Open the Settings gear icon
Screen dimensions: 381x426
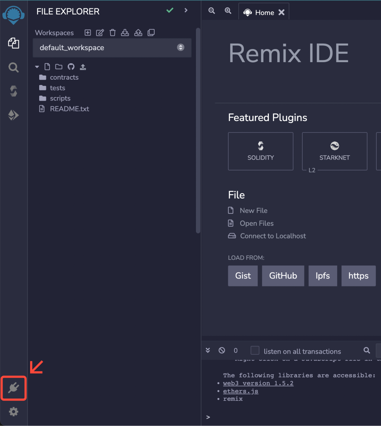[13, 411]
